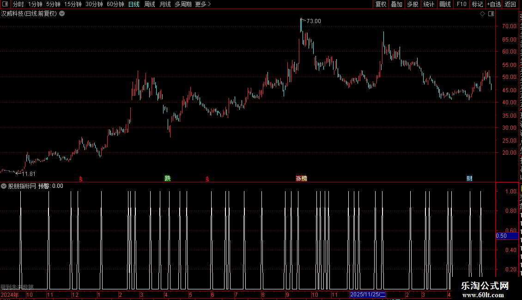Click the 2024年 label on the time axis
Image resolution: width=522 pixels, height=300 pixels.
click(10, 294)
